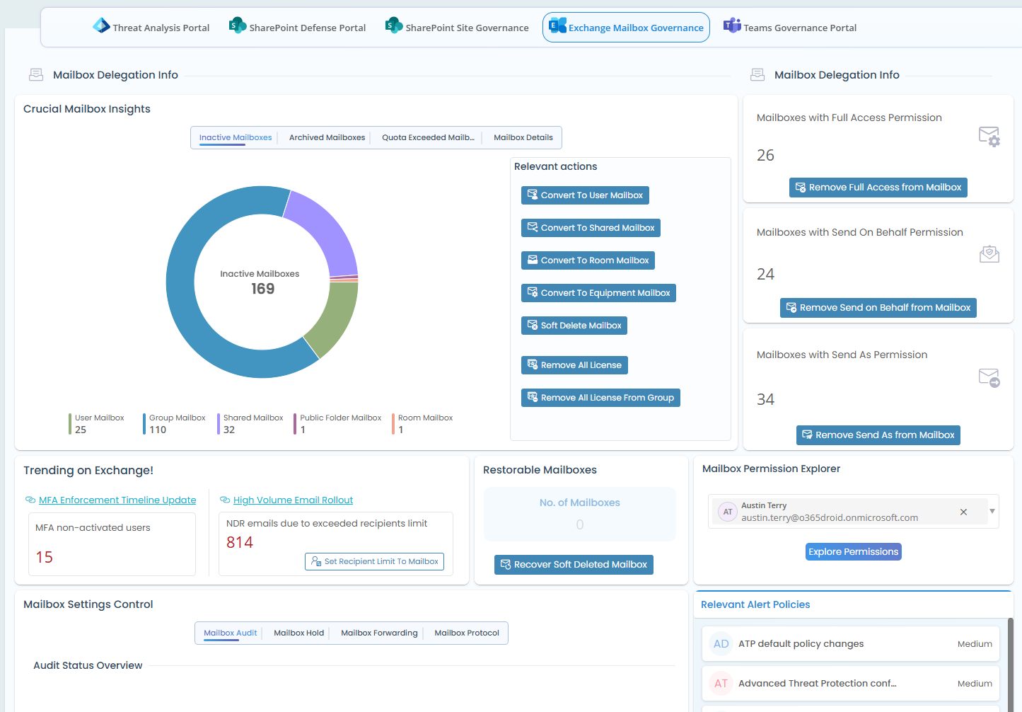Expand the Mailbox Permission Explorer user dropdown
The image size is (1022, 712).
pyautogui.click(x=992, y=511)
